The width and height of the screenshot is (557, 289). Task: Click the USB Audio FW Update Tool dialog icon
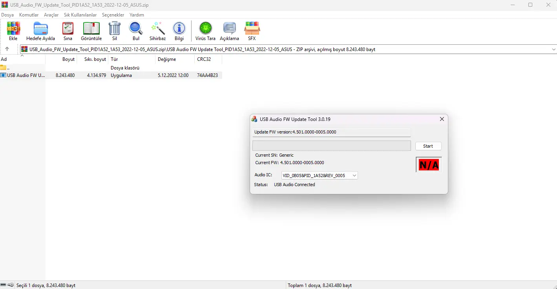pos(254,119)
